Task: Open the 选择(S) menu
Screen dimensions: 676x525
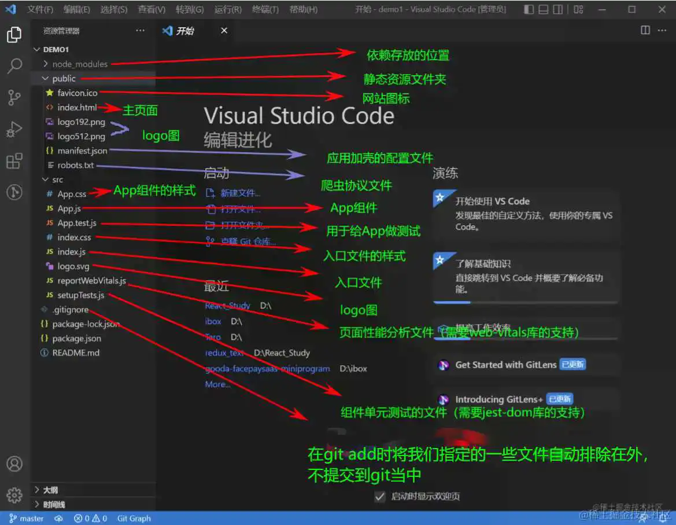Action: (114, 9)
